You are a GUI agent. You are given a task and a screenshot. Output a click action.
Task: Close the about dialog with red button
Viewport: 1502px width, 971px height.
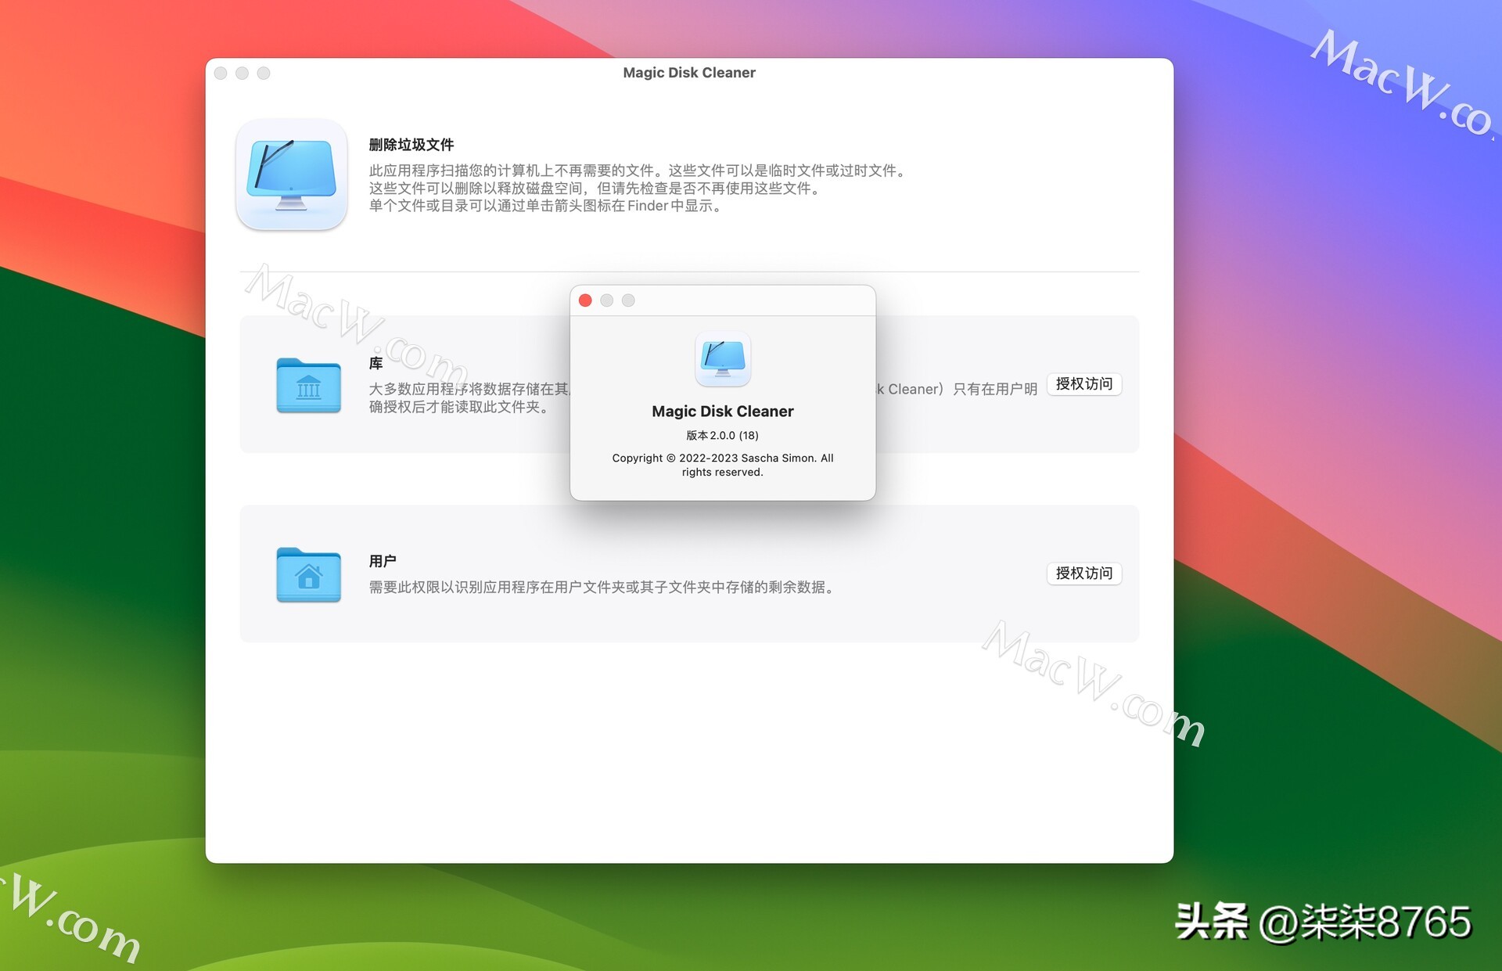tap(584, 300)
